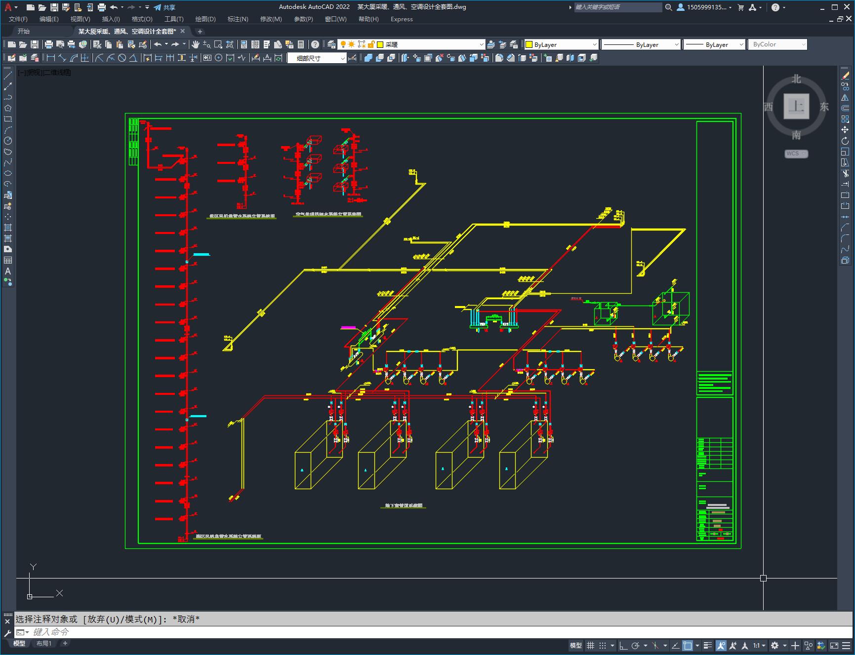The width and height of the screenshot is (855, 655).
Task: Click the 共享 share button
Action: (164, 7)
